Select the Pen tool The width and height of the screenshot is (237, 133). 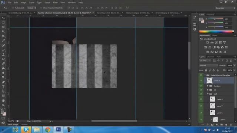click(3, 82)
